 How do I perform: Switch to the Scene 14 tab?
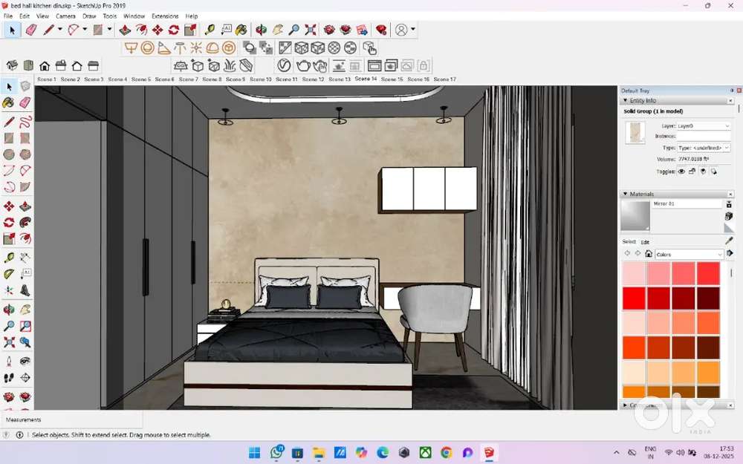(366, 79)
